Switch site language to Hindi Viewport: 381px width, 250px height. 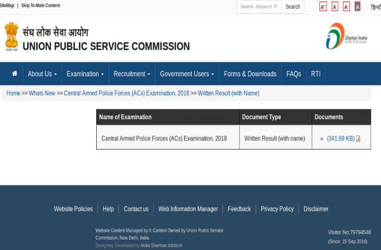click(x=376, y=7)
